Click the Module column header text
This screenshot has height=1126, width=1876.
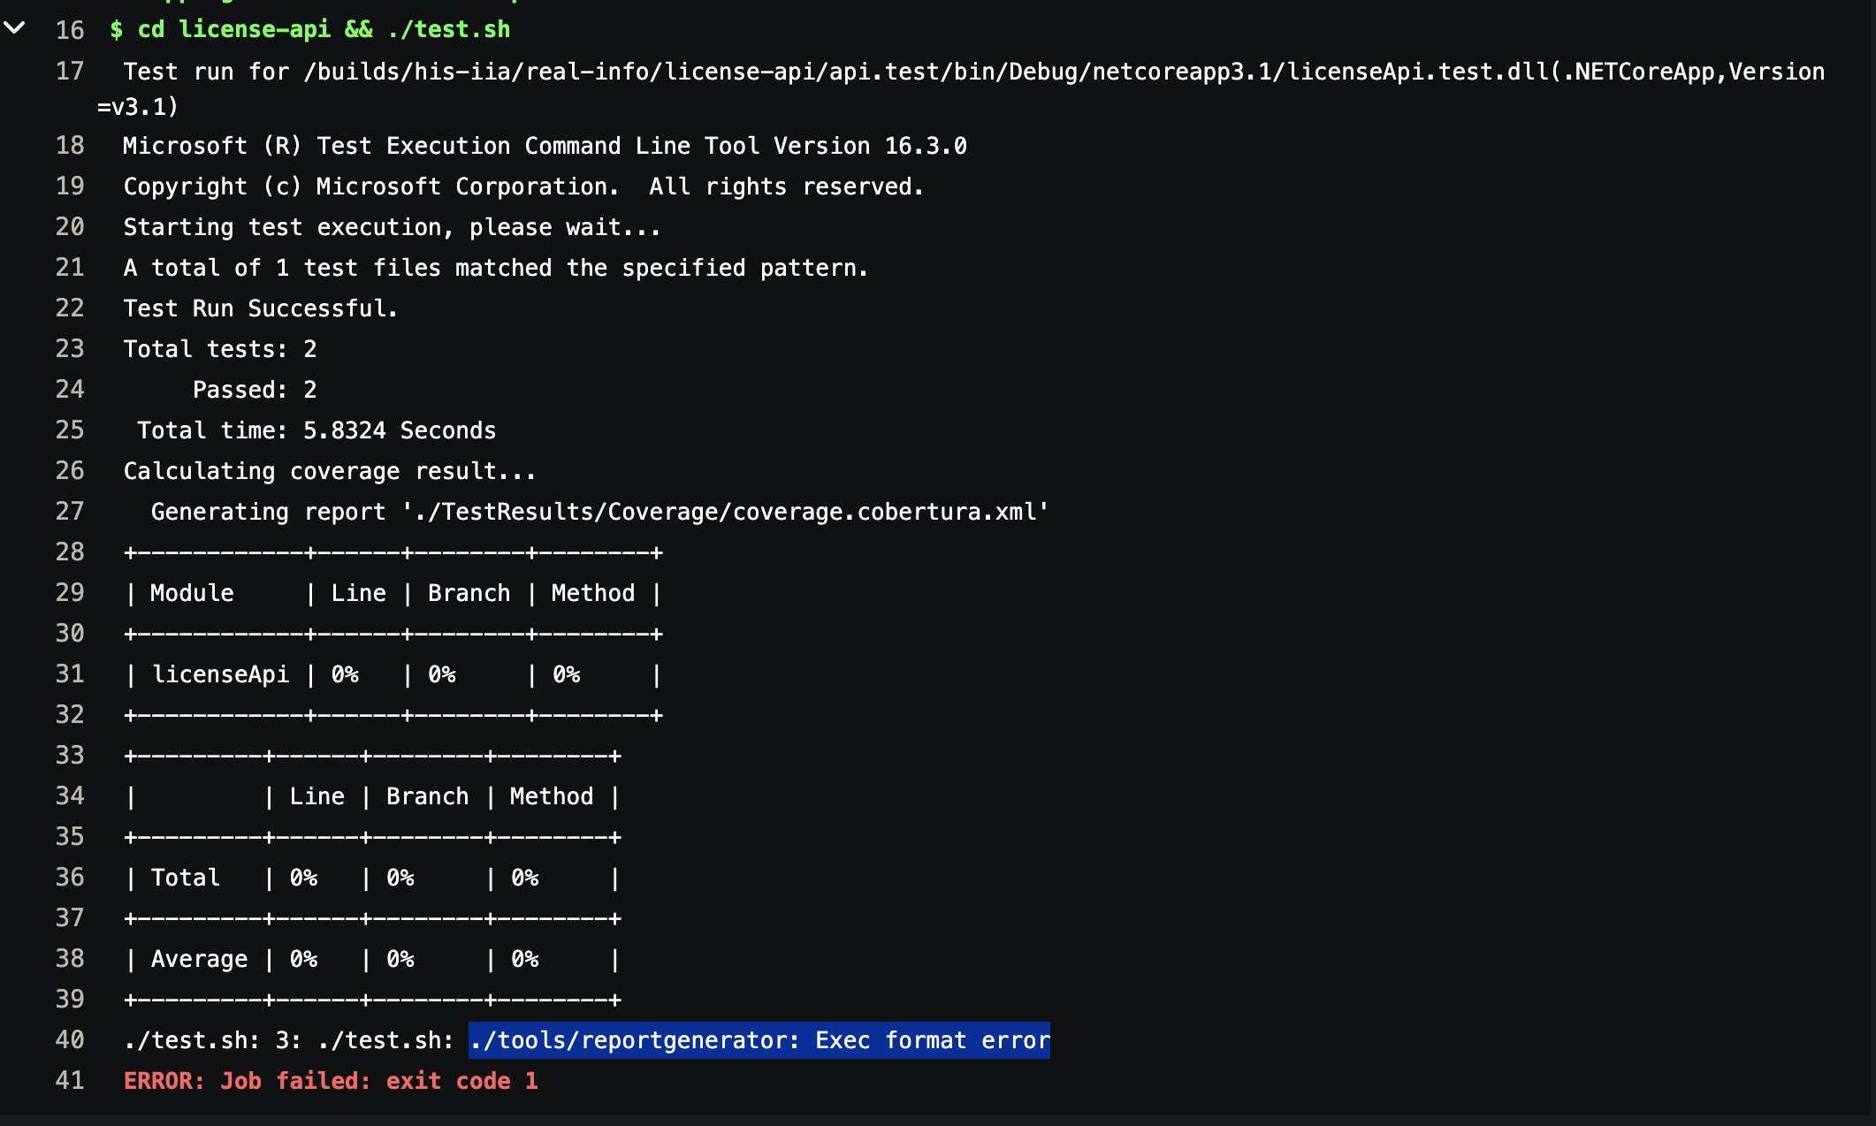pos(192,593)
